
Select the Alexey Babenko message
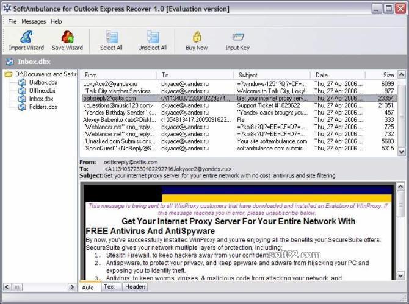238,120
